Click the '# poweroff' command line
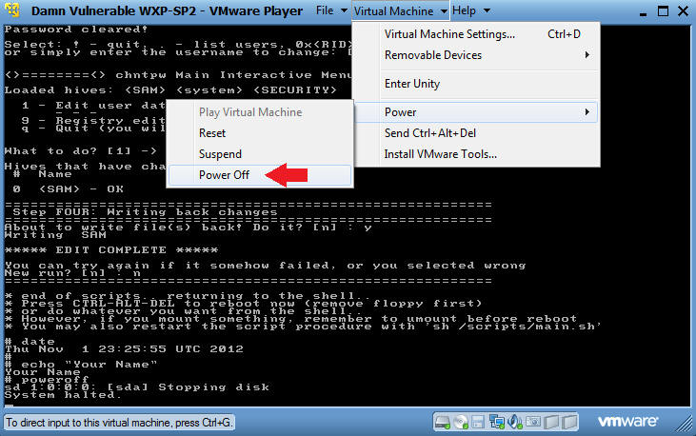This screenshot has width=696, height=436. (x=47, y=380)
